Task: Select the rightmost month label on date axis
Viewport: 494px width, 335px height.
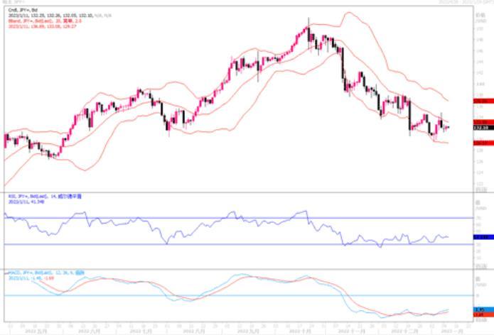Action: pos(455,330)
